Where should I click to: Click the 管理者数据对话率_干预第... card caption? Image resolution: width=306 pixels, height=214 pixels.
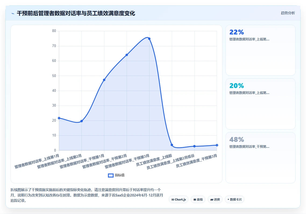249,147
